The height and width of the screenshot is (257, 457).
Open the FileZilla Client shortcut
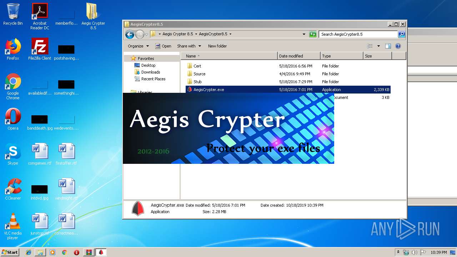pos(40,49)
